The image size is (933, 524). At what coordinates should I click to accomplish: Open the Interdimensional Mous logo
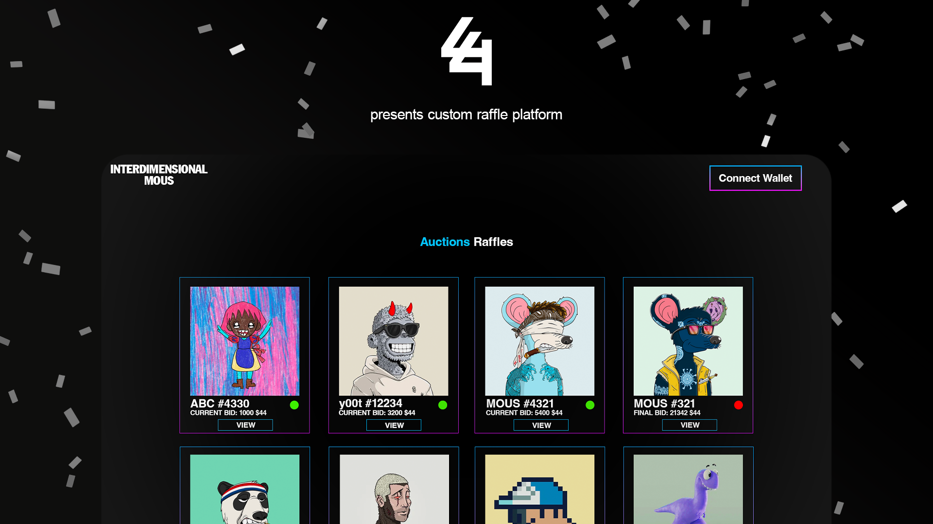point(159,175)
